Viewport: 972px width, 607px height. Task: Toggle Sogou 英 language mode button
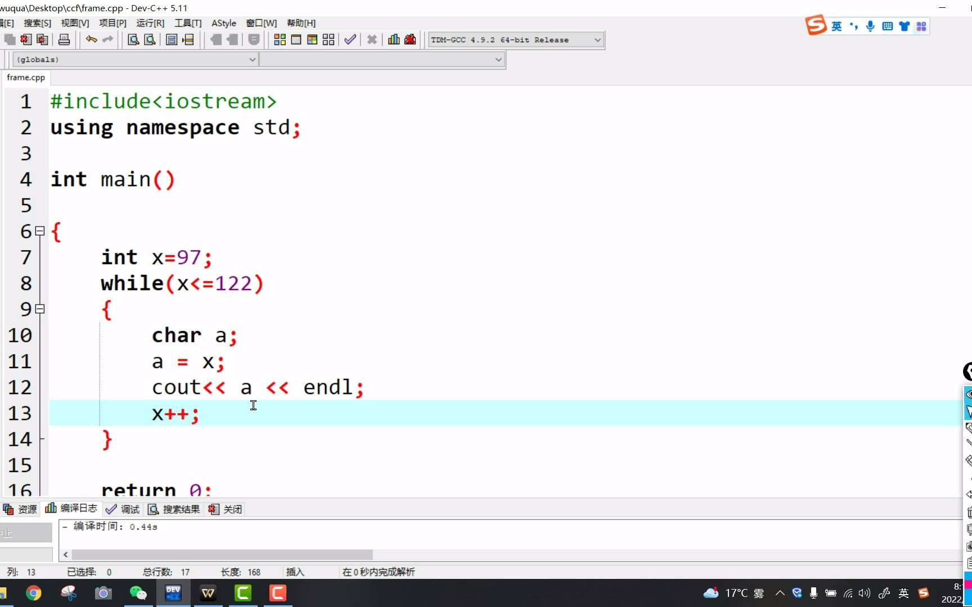point(836,26)
